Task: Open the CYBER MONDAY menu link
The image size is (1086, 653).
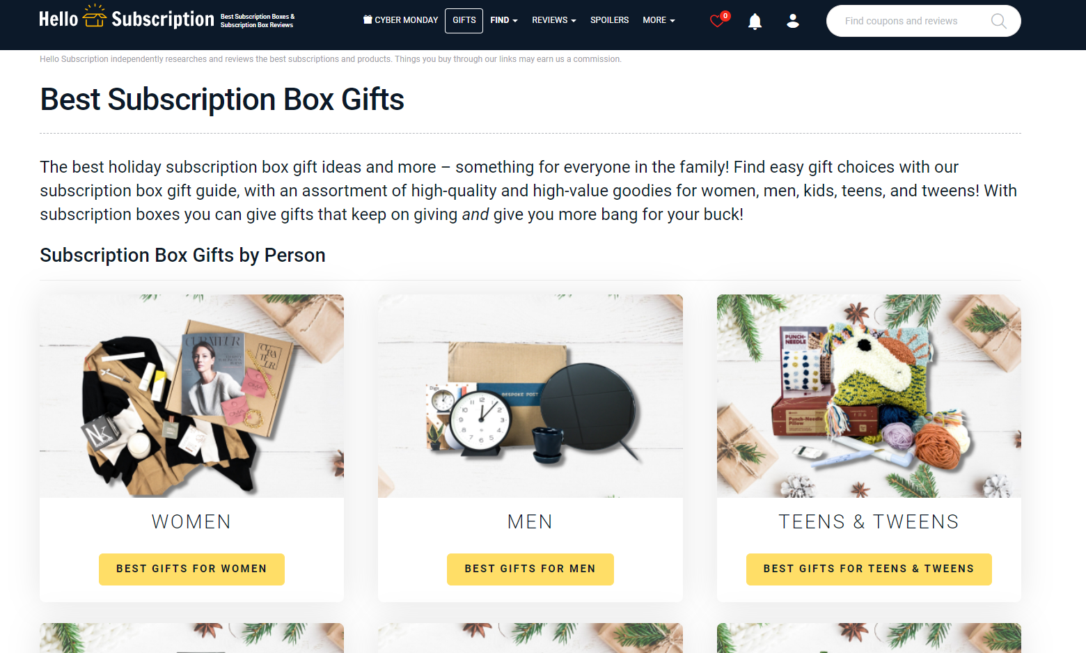Action: [406, 20]
